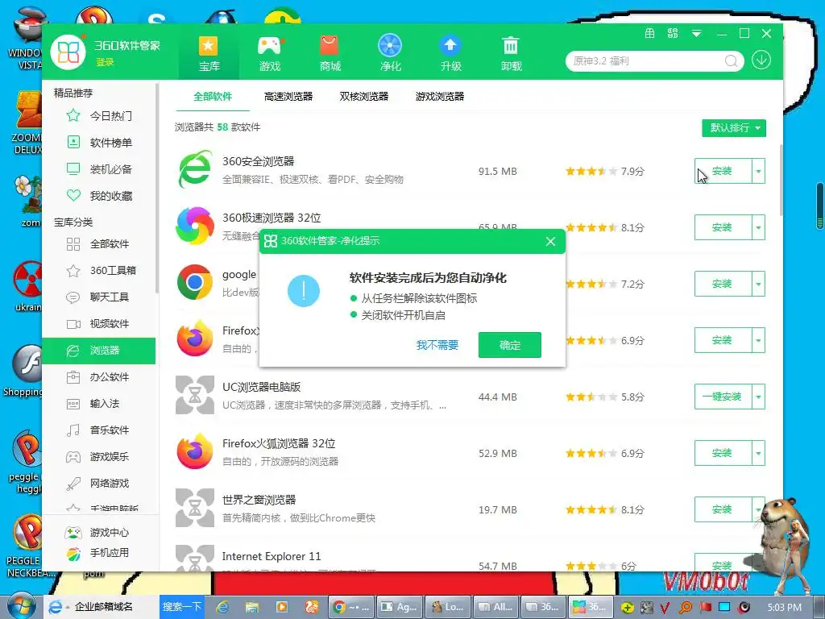Install Firefox火狐浏览器 32位

[723, 453]
